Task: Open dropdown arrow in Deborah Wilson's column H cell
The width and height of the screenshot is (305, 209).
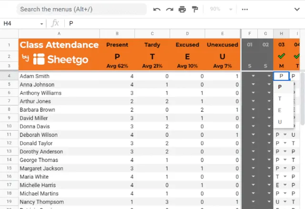Action: click(285, 135)
